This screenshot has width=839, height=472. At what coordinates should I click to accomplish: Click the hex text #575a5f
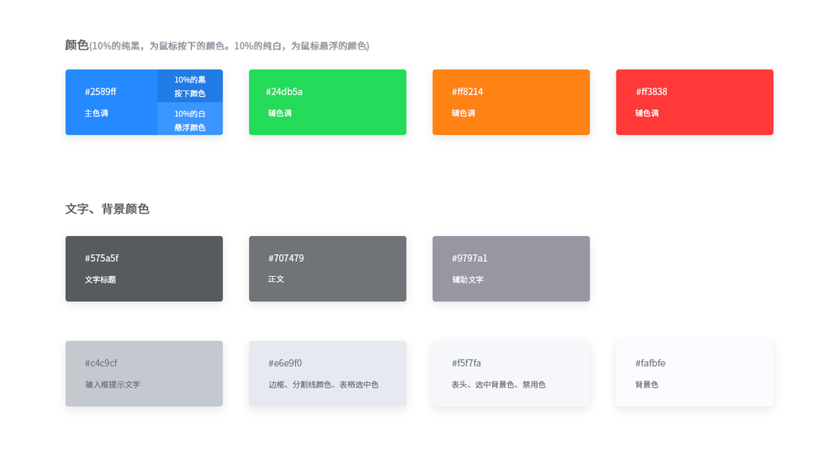point(101,258)
